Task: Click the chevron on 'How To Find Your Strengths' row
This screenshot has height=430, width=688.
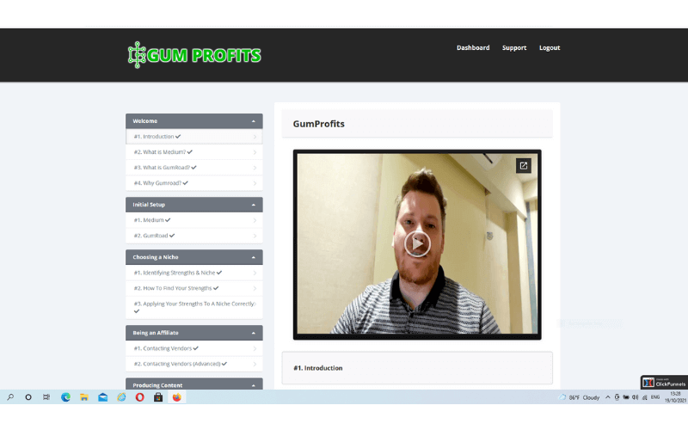Action: pyautogui.click(x=255, y=288)
